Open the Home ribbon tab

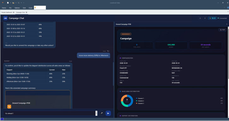4,8
